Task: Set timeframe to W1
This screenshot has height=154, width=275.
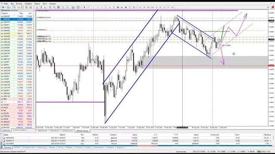Action: [x=168, y=7]
